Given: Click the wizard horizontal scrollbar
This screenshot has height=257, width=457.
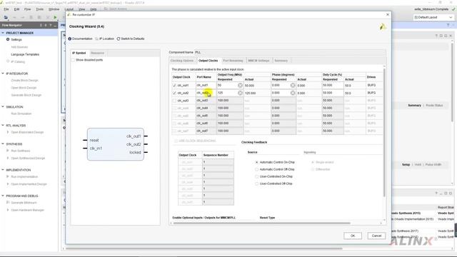Looking at the screenshot, I should (262, 223).
